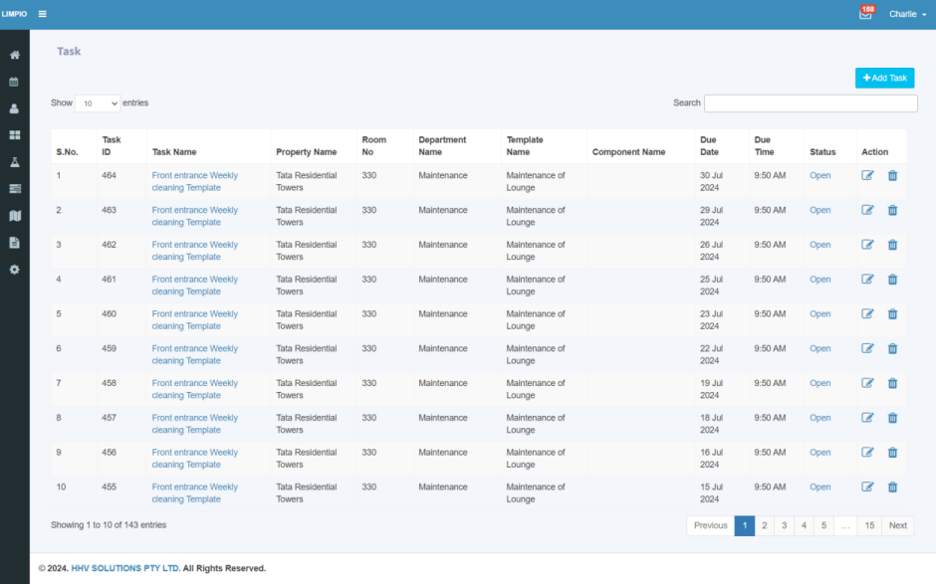936x584 pixels.
Task: Click the Next pagination button
Action: pyautogui.click(x=898, y=525)
